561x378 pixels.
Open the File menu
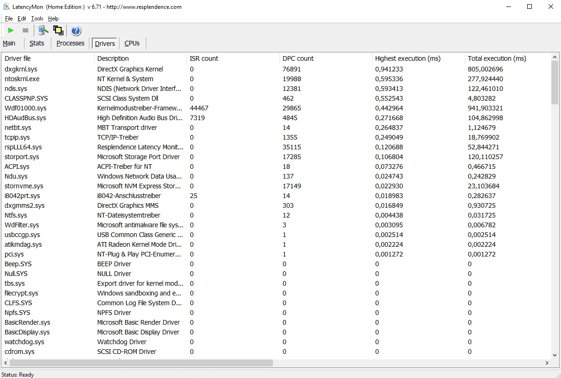(9, 19)
